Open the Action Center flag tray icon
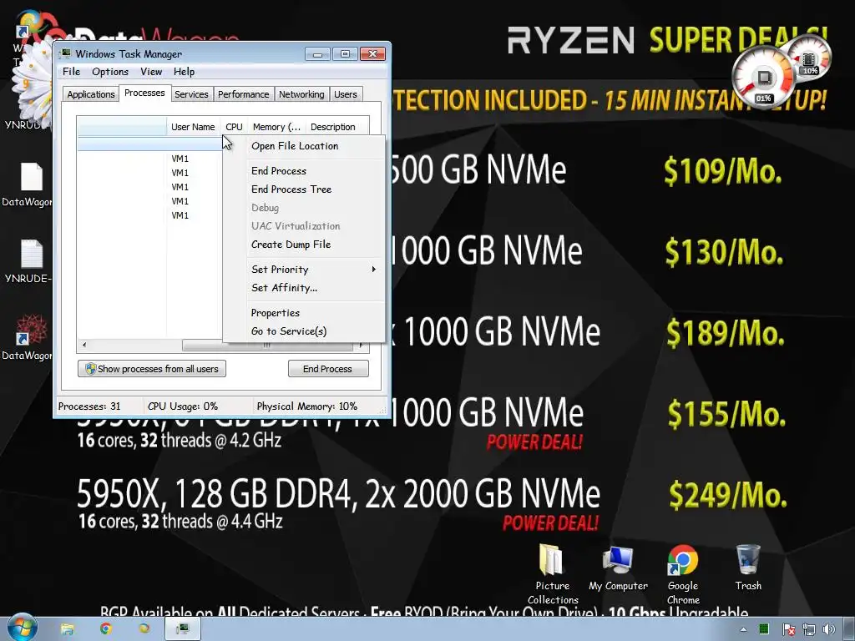Screen dimensions: 855x641 [x=788, y=629]
